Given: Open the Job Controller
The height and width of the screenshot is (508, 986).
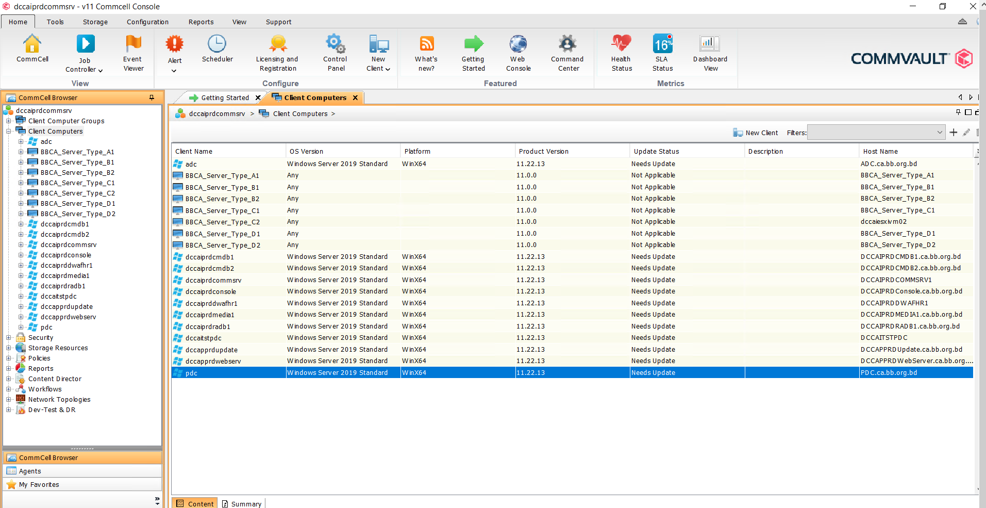Looking at the screenshot, I should click(x=85, y=53).
